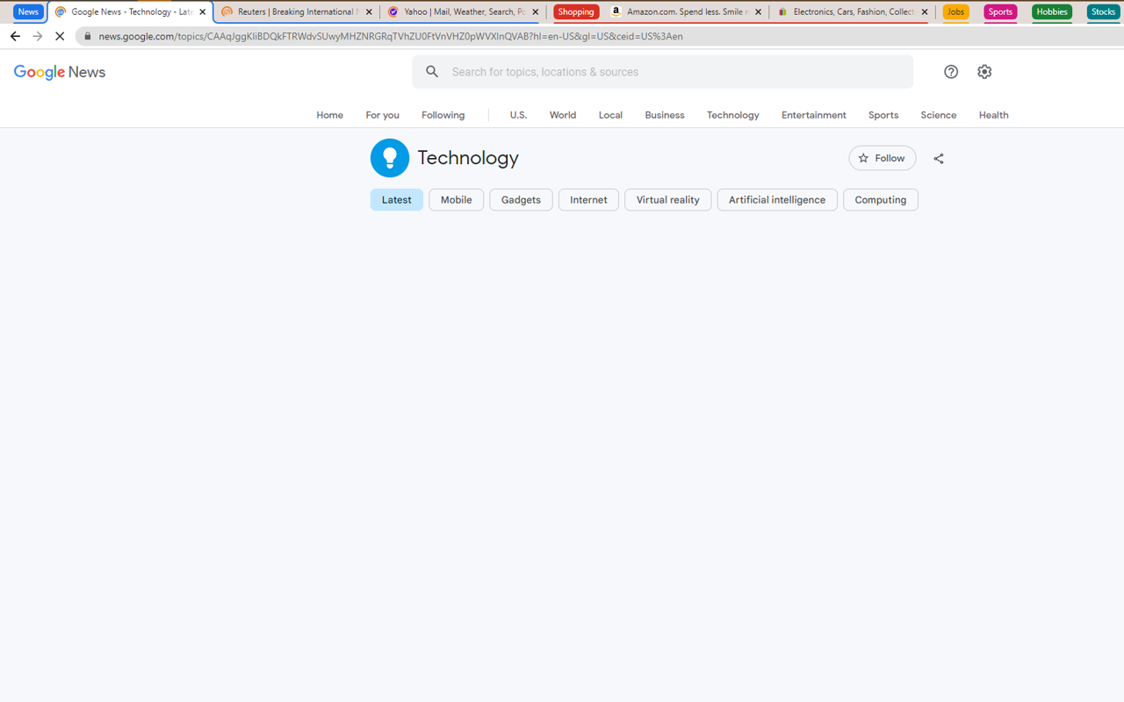Go to the World section

[x=562, y=115]
